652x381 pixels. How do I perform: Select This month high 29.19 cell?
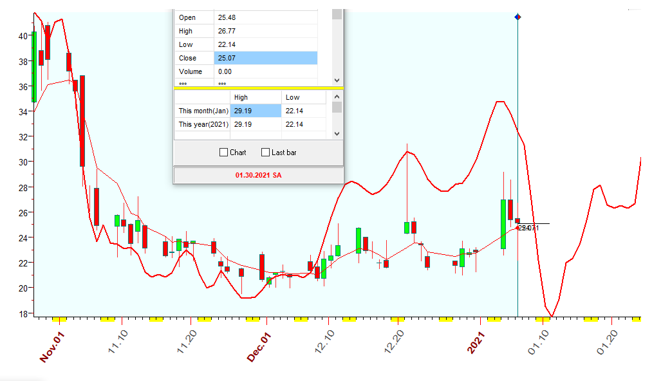click(256, 111)
